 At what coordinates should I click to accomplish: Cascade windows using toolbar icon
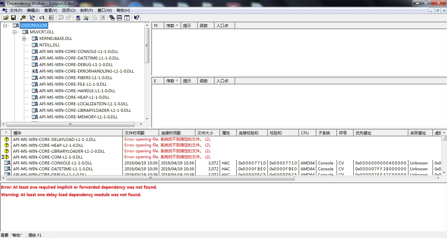coord(112,18)
